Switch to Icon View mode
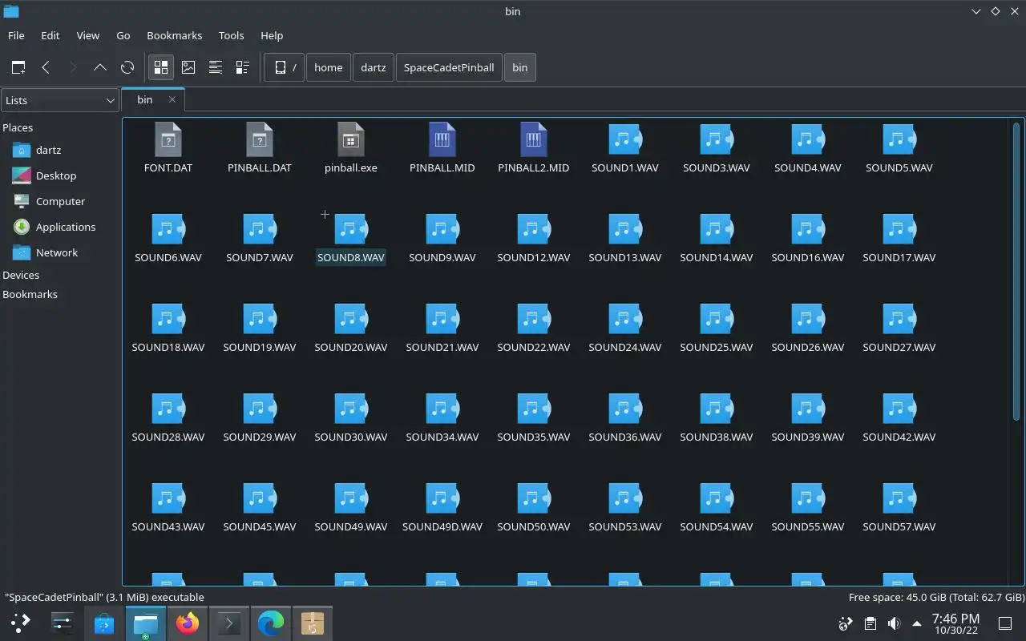The height and width of the screenshot is (641, 1026). click(x=161, y=67)
